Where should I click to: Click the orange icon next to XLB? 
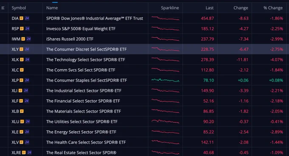[x=22, y=111]
